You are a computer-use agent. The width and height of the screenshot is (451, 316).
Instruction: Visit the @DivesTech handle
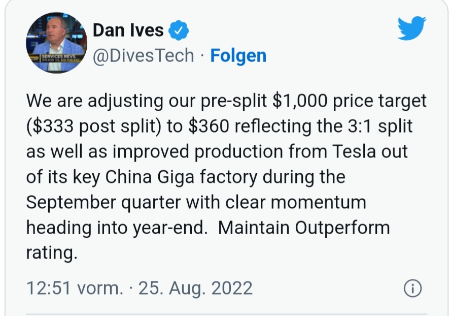143,55
